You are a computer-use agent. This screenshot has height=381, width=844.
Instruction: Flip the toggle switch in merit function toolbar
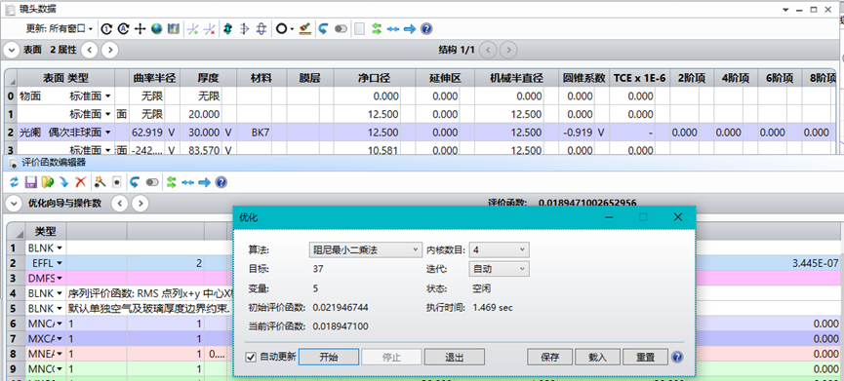(152, 183)
